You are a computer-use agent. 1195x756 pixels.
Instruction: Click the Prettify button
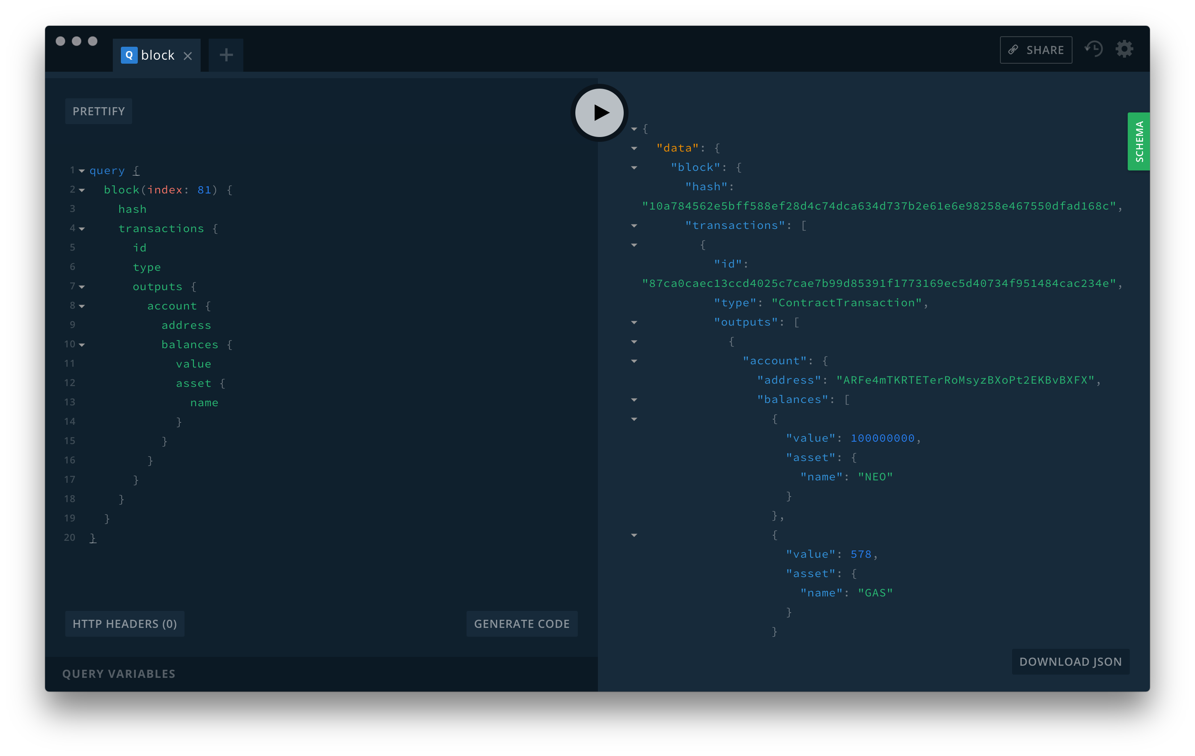pyautogui.click(x=98, y=111)
